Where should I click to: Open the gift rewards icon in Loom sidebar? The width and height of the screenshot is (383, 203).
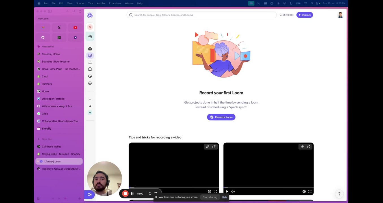(90, 37)
